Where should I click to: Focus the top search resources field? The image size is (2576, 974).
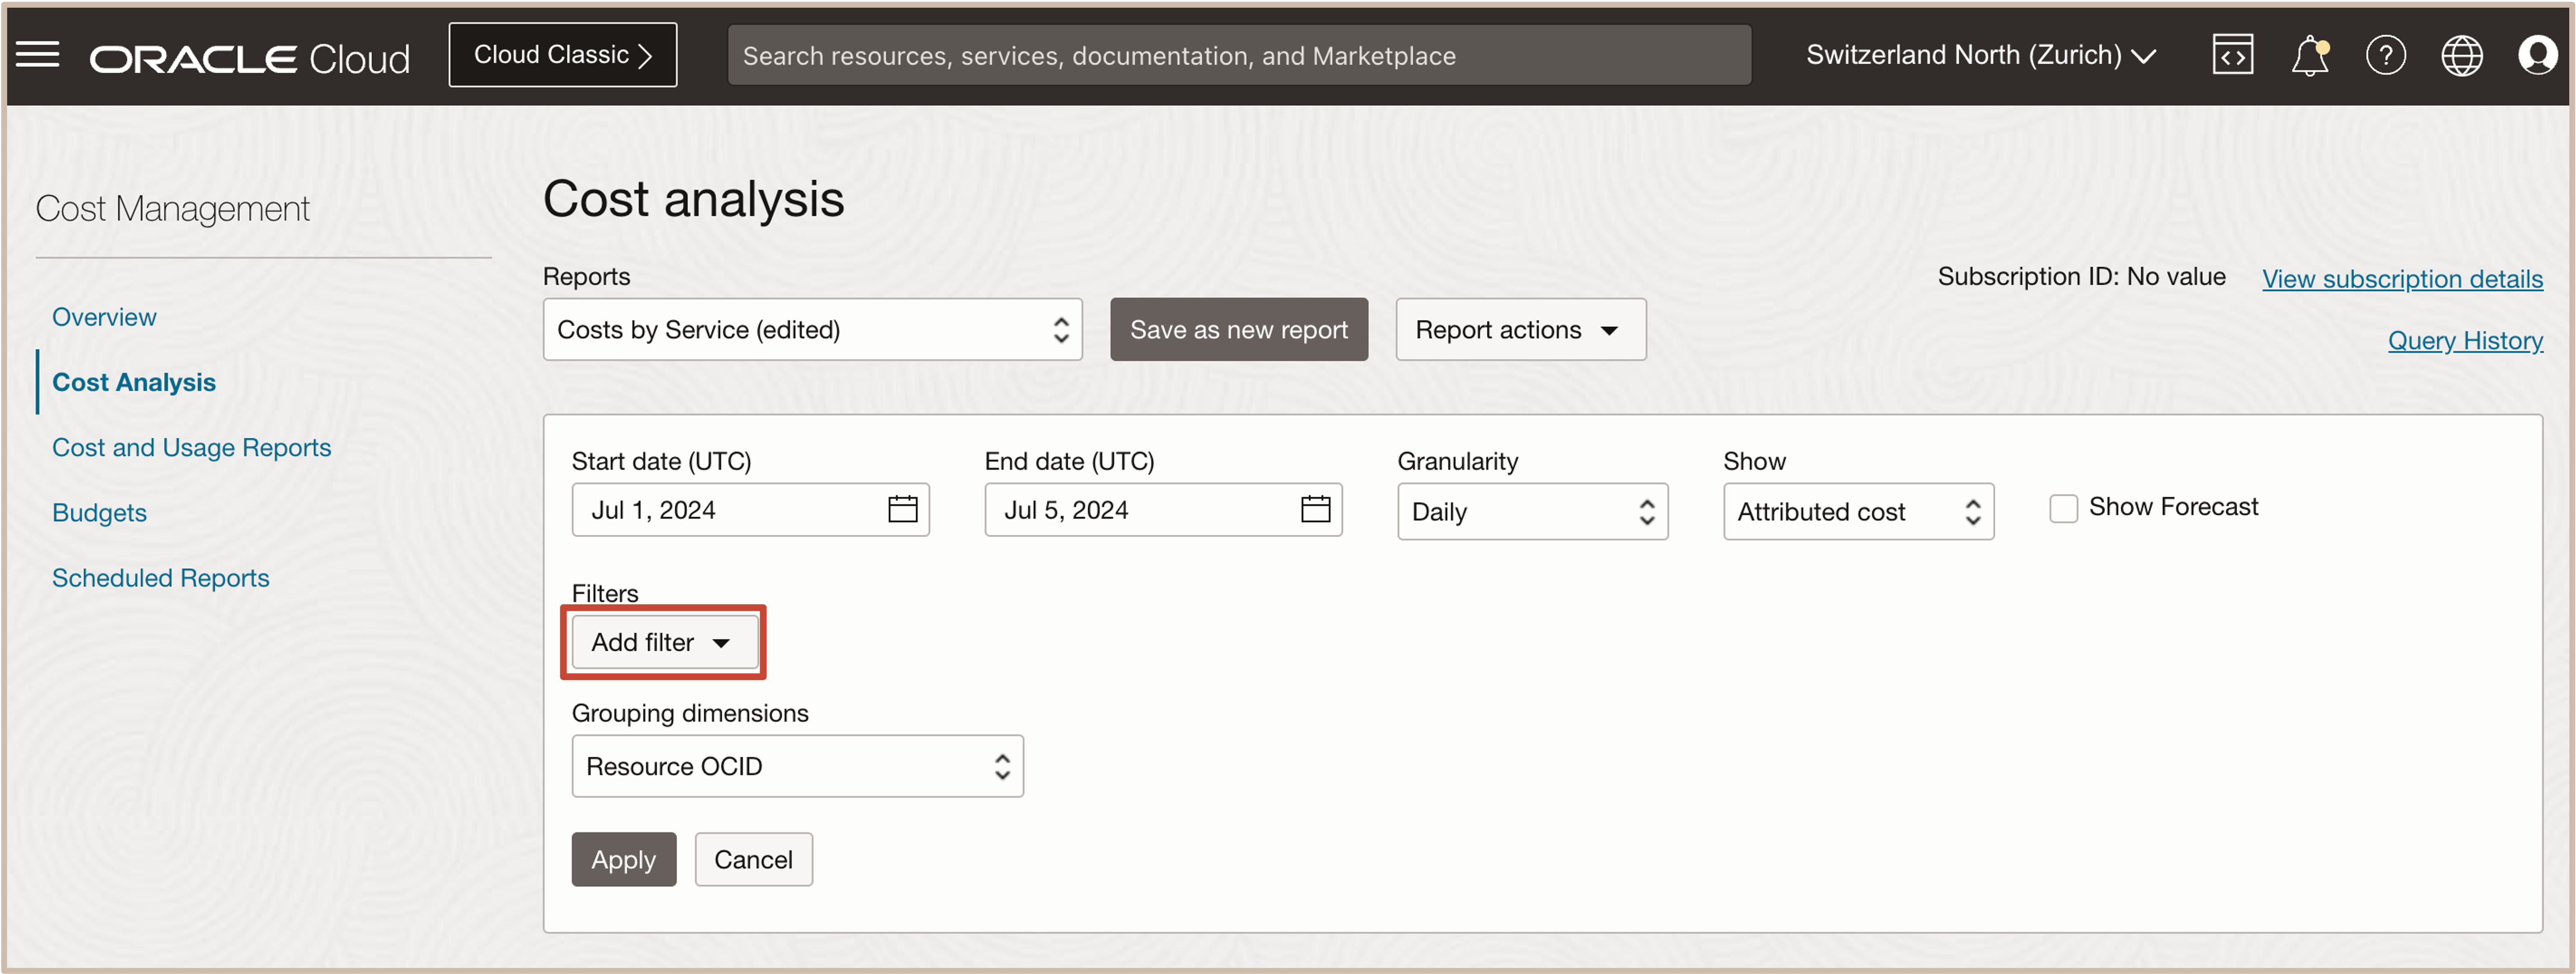[1238, 56]
